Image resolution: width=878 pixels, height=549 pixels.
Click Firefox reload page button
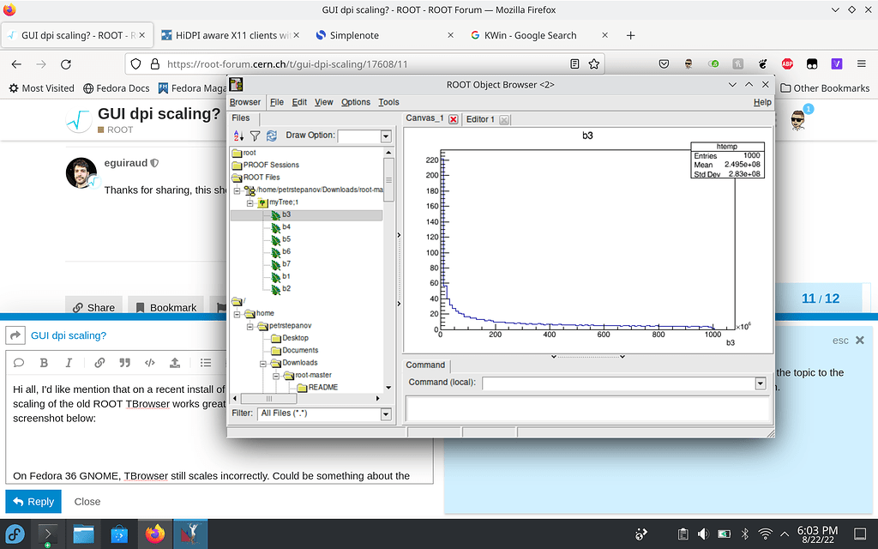(65, 63)
